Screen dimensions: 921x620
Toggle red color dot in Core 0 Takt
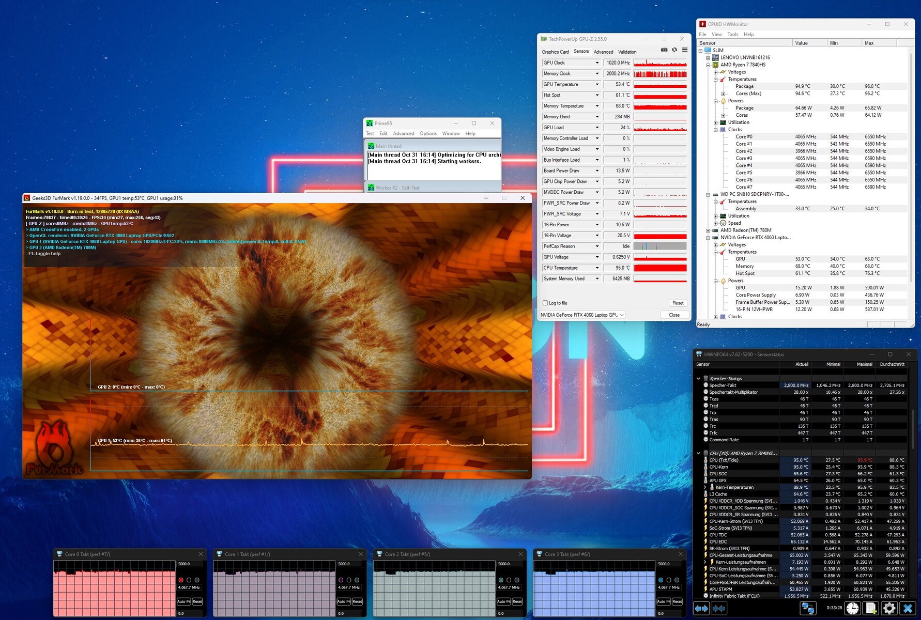(x=181, y=580)
